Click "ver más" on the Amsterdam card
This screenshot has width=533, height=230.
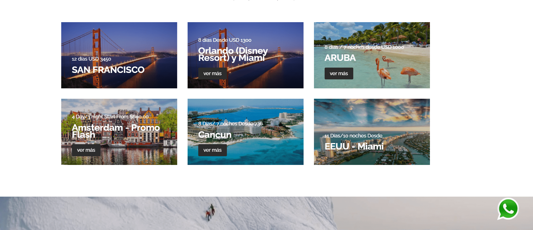(x=86, y=150)
